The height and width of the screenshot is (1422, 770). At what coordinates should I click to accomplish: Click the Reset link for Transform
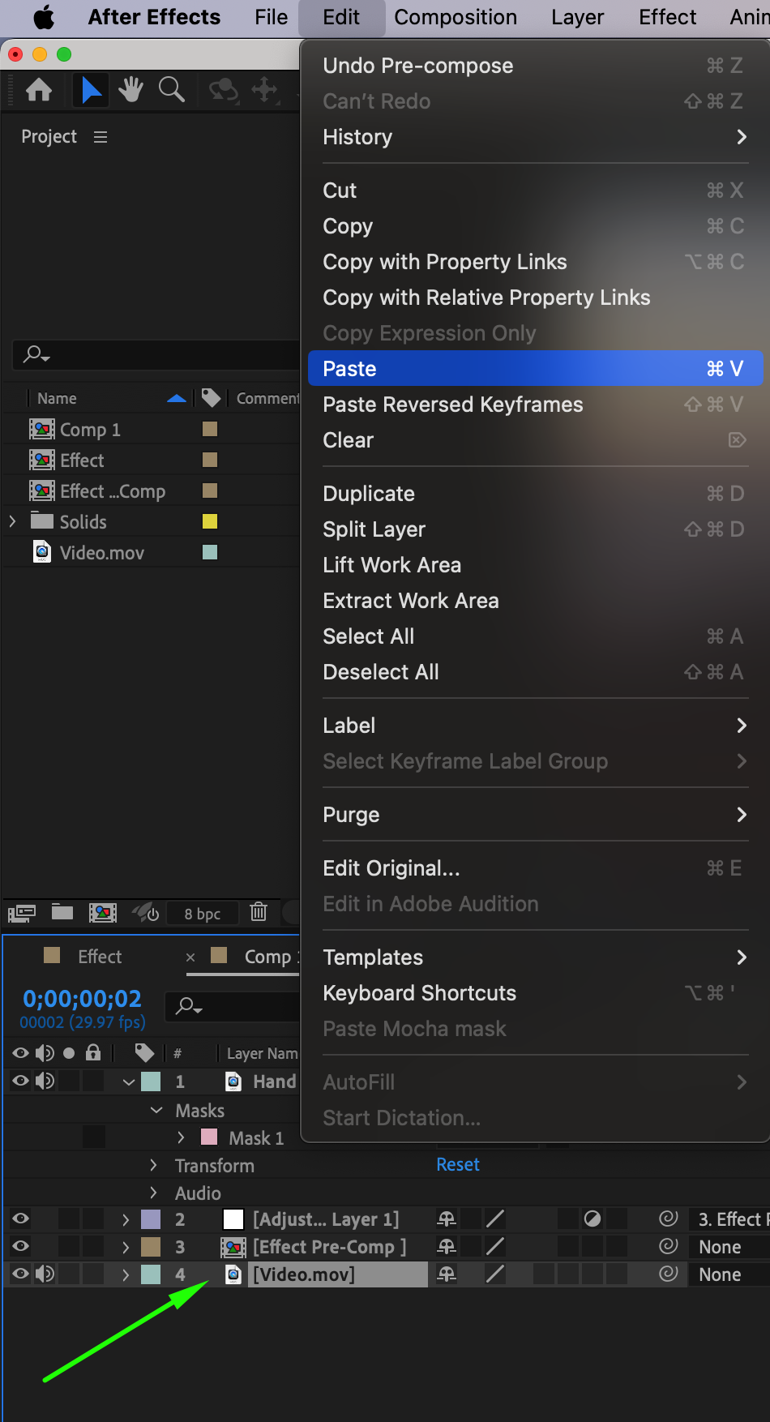click(458, 1164)
